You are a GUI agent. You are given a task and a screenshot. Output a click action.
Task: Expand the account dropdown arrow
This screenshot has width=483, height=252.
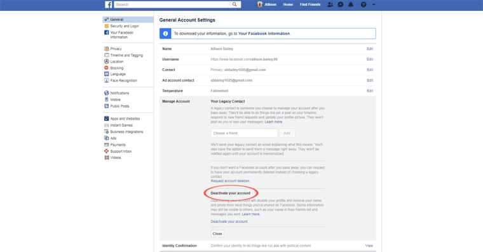374,4
